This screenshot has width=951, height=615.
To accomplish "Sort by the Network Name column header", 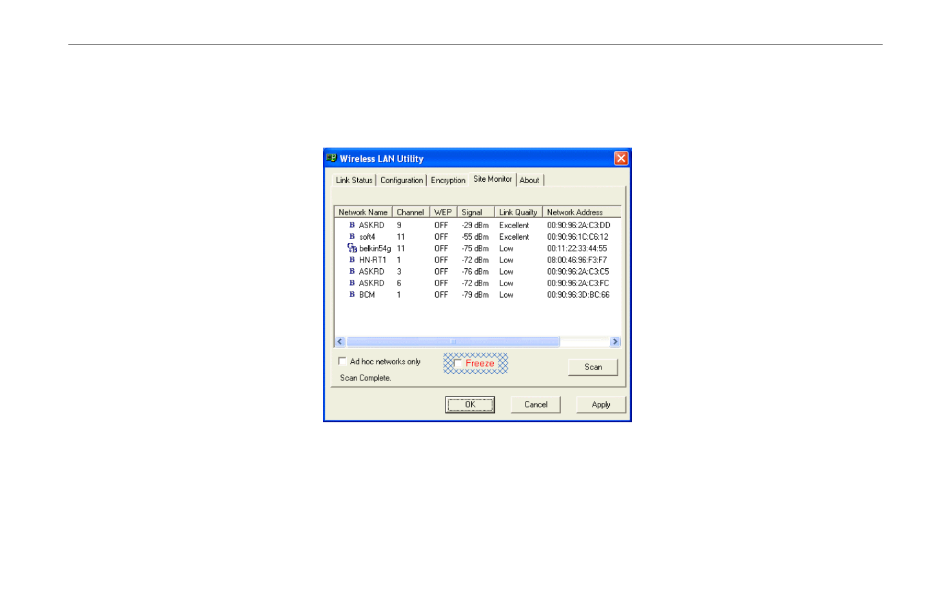I will point(363,212).
